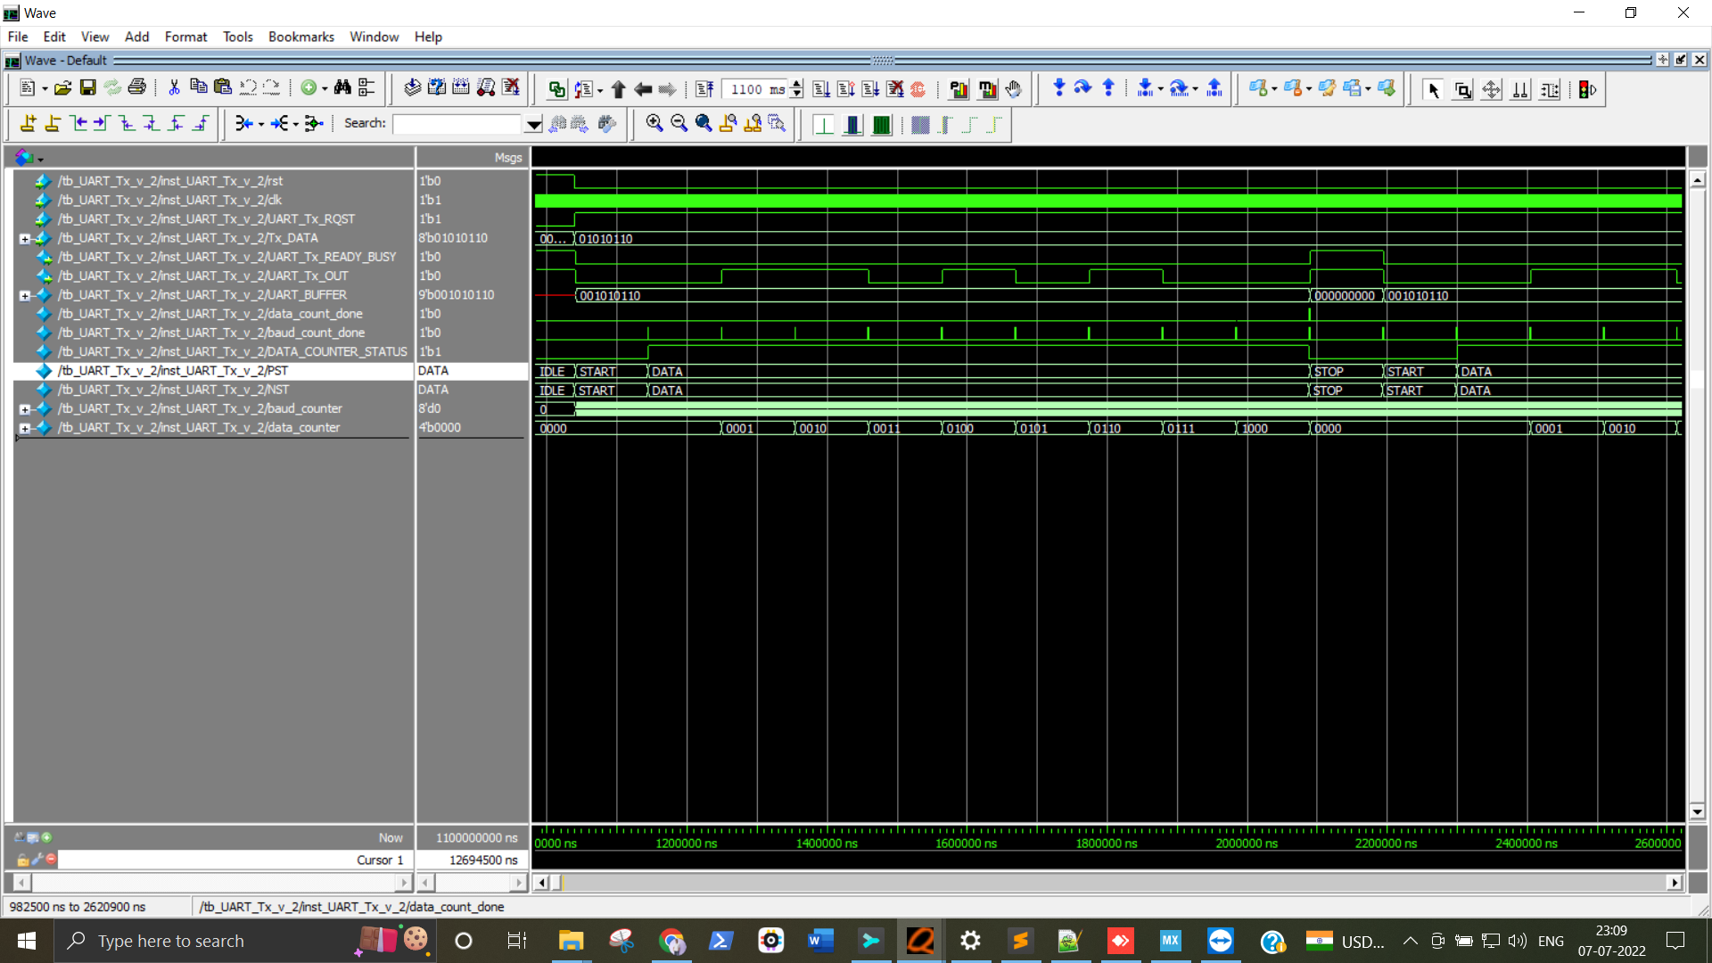Select the Zoom In magnifier tool
The height and width of the screenshot is (963, 1712).
tap(654, 124)
